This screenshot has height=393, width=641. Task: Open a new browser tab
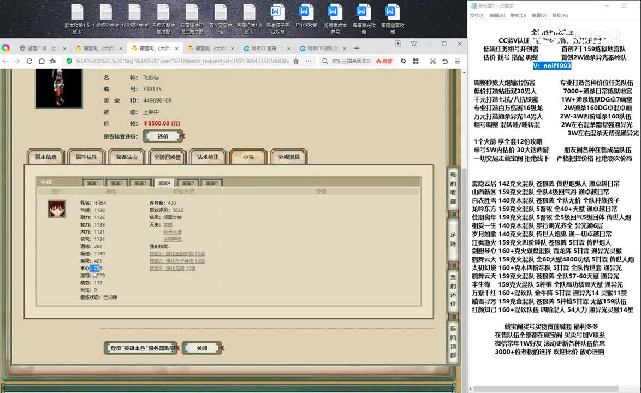(x=357, y=48)
